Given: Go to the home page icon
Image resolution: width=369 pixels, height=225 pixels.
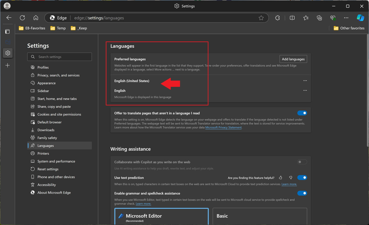Looking at the screenshot, I should pyautogui.click(x=36, y=18).
